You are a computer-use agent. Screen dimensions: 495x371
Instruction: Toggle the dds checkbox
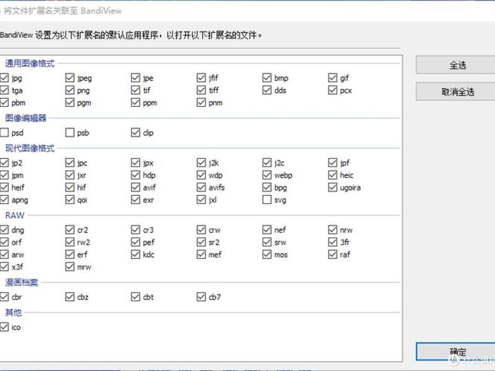[x=267, y=90]
